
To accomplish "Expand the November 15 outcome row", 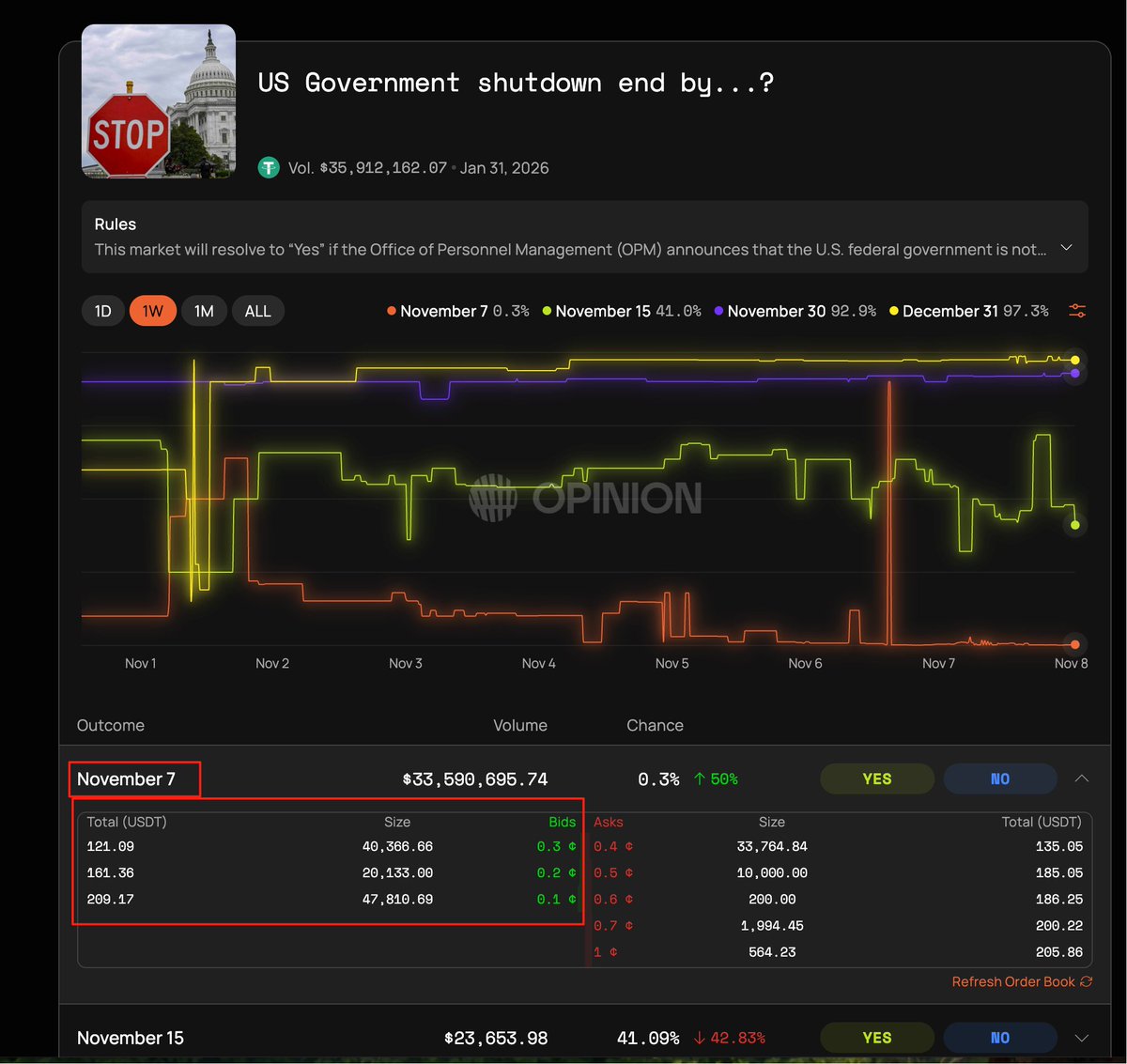I will point(1082,1038).
